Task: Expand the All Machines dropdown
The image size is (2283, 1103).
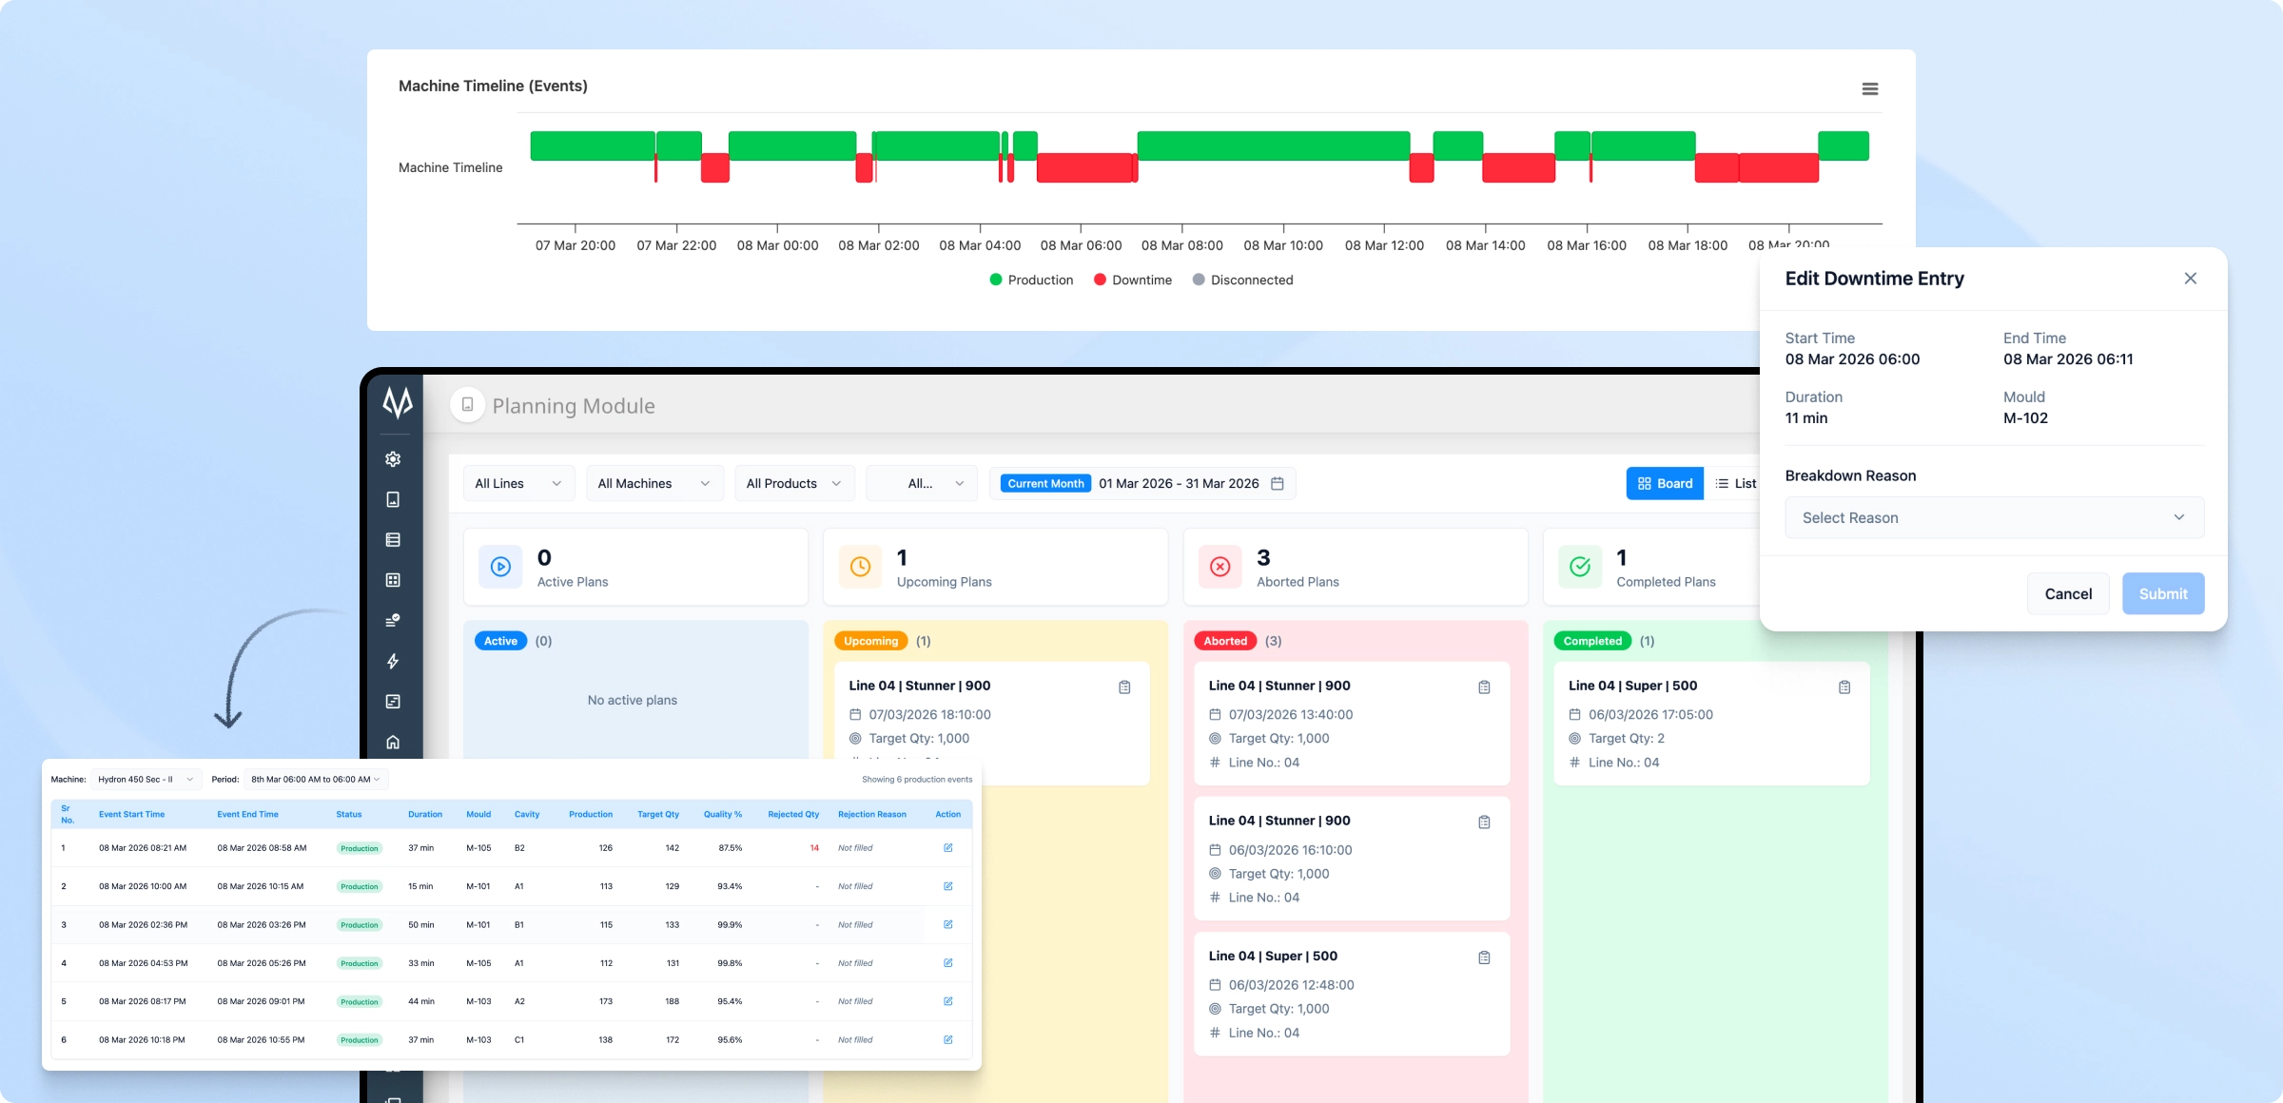Action: click(x=654, y=483)
